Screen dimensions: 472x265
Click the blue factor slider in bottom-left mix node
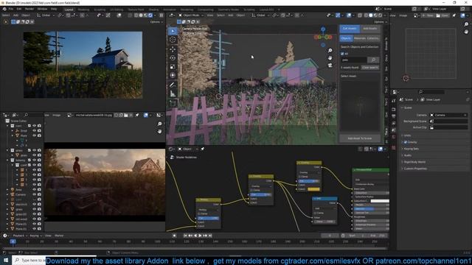point(208,218)
